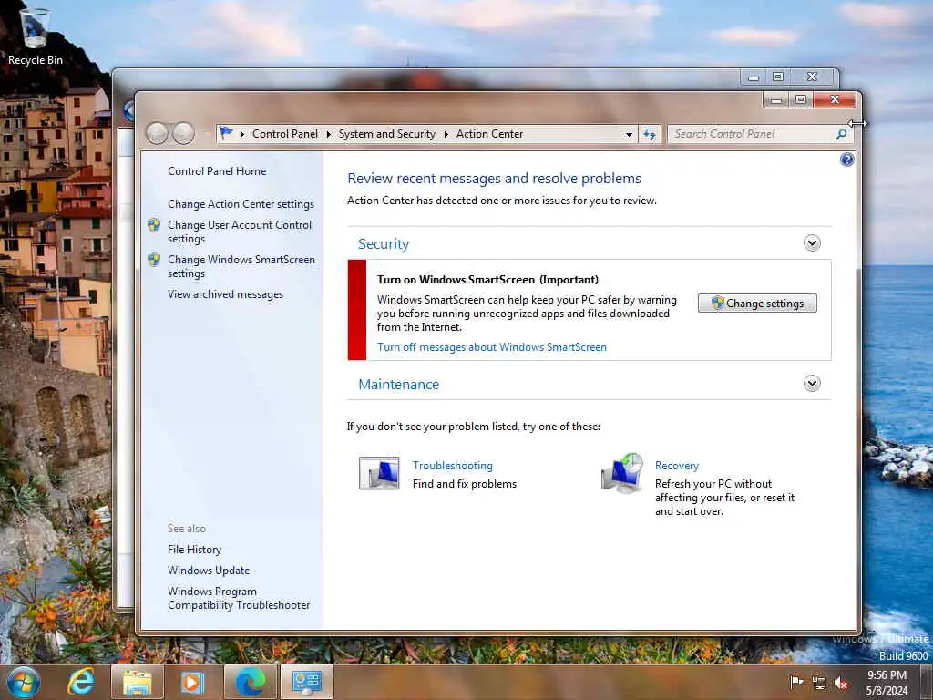Refresh the Action Center address bar
Image resolution: width=933 pixels, height=700 pixels.
click(649, 134)
